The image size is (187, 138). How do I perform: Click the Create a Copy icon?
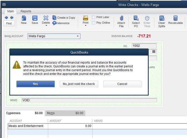tap(54, 18)
